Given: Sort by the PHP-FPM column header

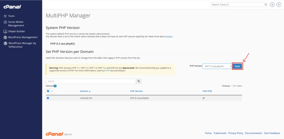Looking at the screenshot, I should 207,91.
